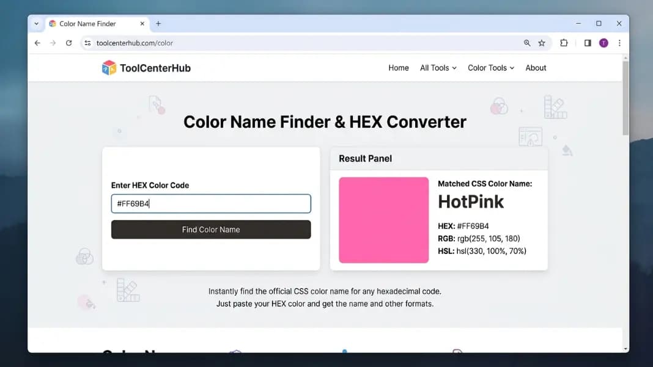This screenshot has height=367, width=653.
Task: Expand the Color Tools menu
Action: coord(491,68)
